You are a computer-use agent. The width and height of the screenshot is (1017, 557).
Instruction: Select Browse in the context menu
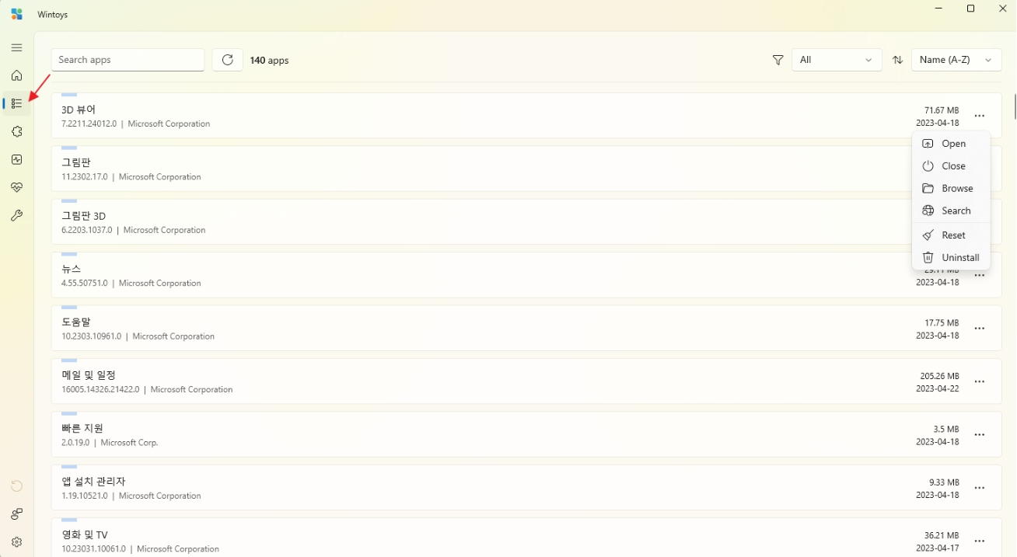point(951,188)
